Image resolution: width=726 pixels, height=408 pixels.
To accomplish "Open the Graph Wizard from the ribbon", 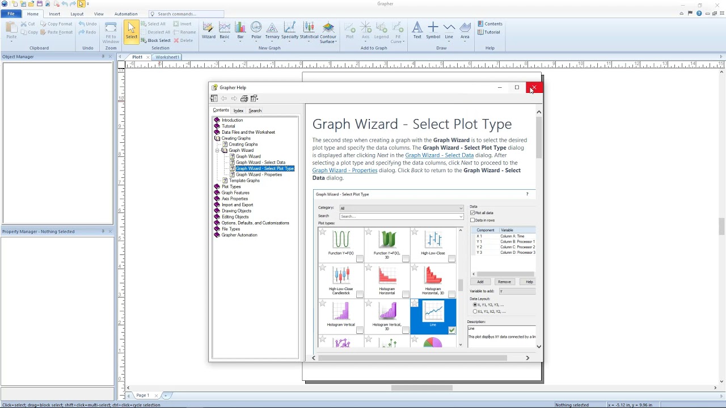I will tap(209, 31).
